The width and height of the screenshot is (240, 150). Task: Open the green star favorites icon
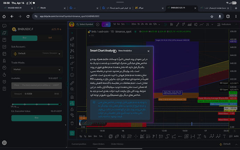pyautogui.click(x=72, y=133)
